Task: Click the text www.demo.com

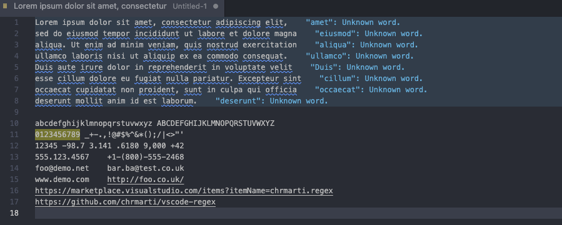Action: 62,180
